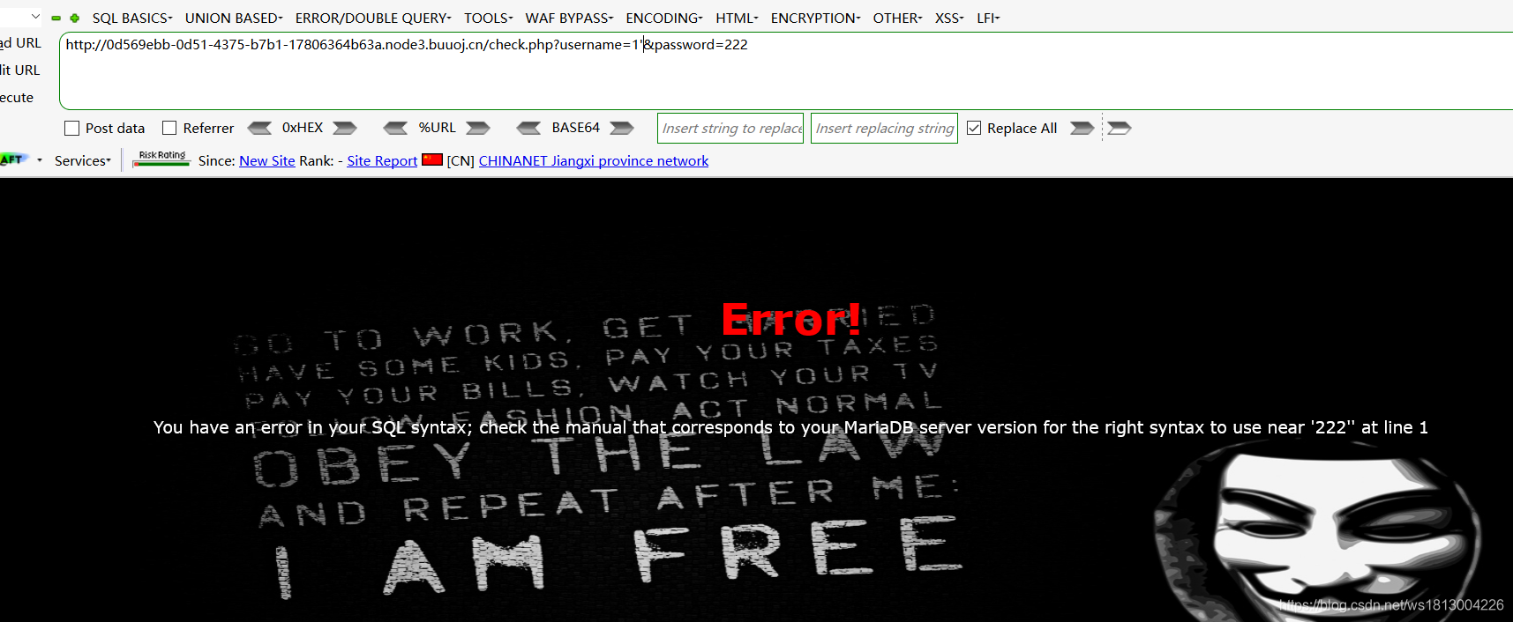Open the XSS menu
The width and height of the screenshot is (1513, 622).
pos(948,18)
